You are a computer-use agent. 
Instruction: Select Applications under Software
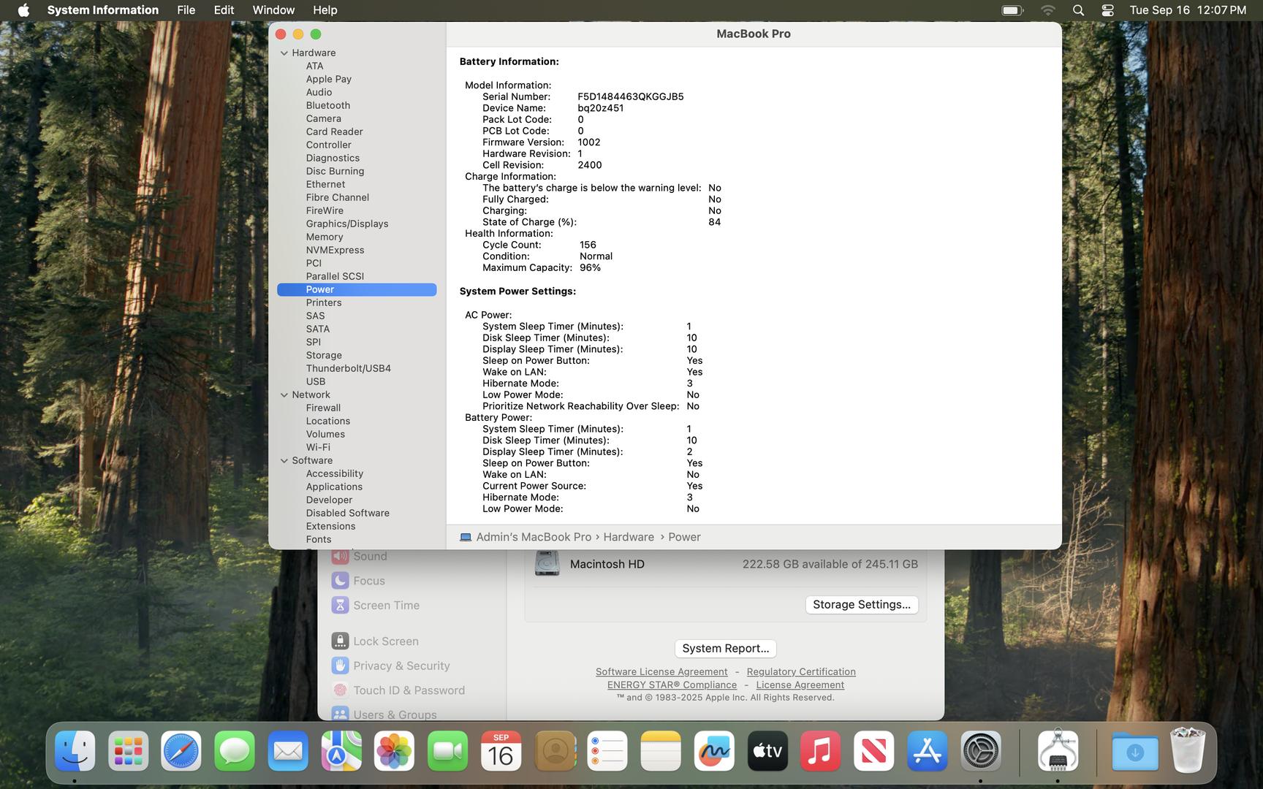(334, 487)
